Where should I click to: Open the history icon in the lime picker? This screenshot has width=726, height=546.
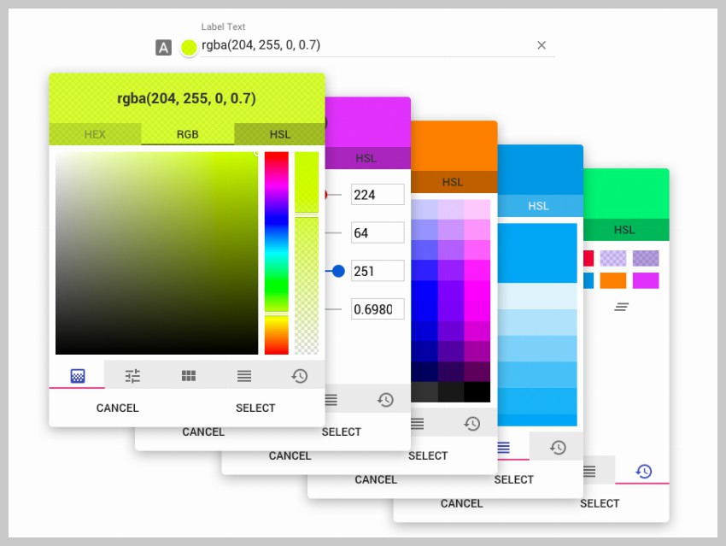[x=299, y=375]
